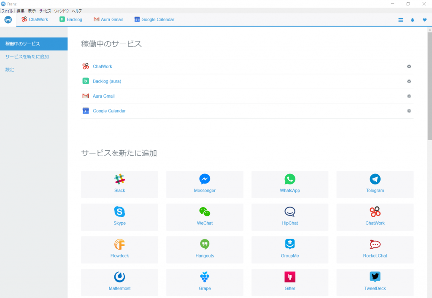The image size is (432, 298).
Task: Open the ヘルプ menu
Action: pos(77,11)
